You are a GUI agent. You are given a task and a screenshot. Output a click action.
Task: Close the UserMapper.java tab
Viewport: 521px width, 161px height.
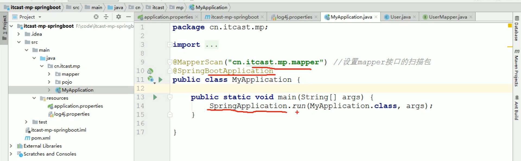[471, 17]
